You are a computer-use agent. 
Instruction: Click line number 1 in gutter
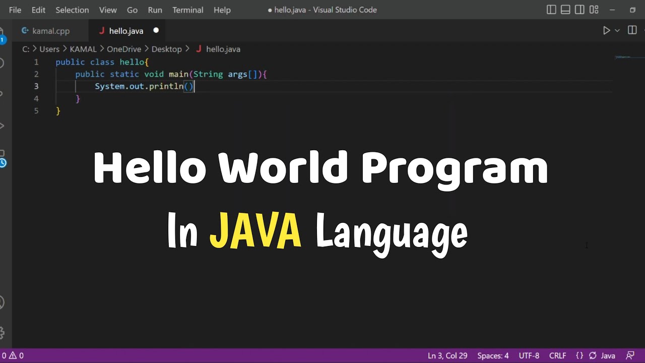click(x=36, y=62)
